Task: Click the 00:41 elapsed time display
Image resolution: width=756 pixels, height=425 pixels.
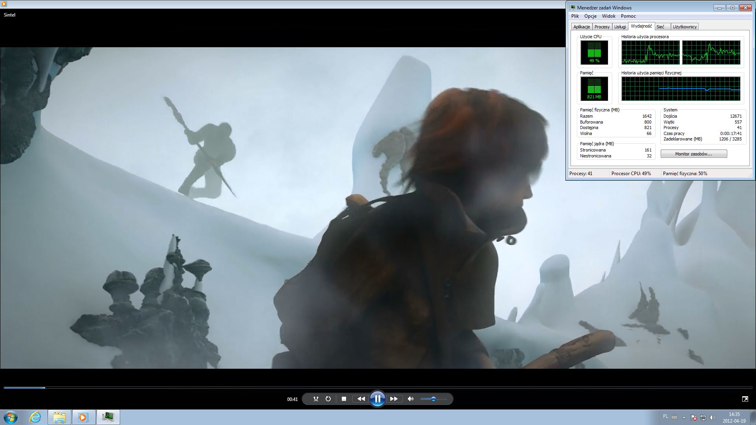Action: [x=293, y=399]
